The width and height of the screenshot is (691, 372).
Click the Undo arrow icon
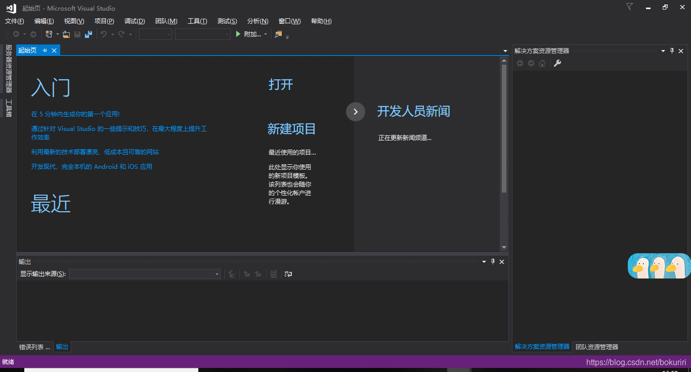(x=104, y=34)
